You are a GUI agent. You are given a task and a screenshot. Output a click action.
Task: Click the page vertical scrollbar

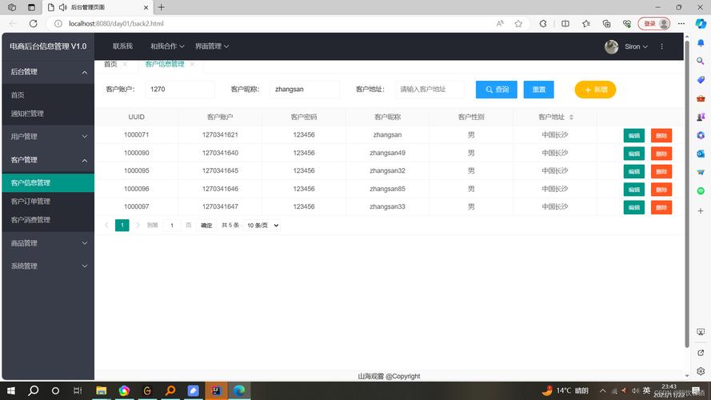pos(687,195)
